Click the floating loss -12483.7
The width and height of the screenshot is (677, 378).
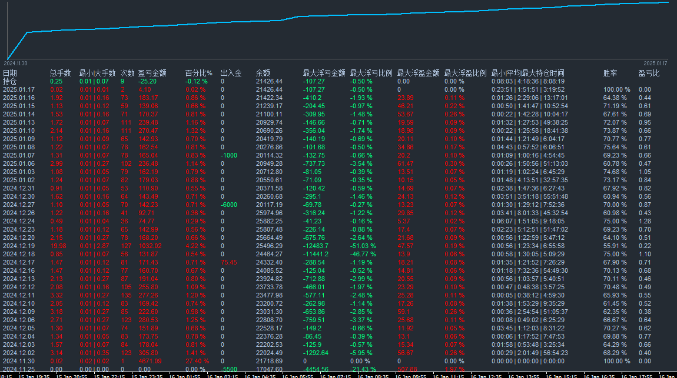tap(316, 246)
